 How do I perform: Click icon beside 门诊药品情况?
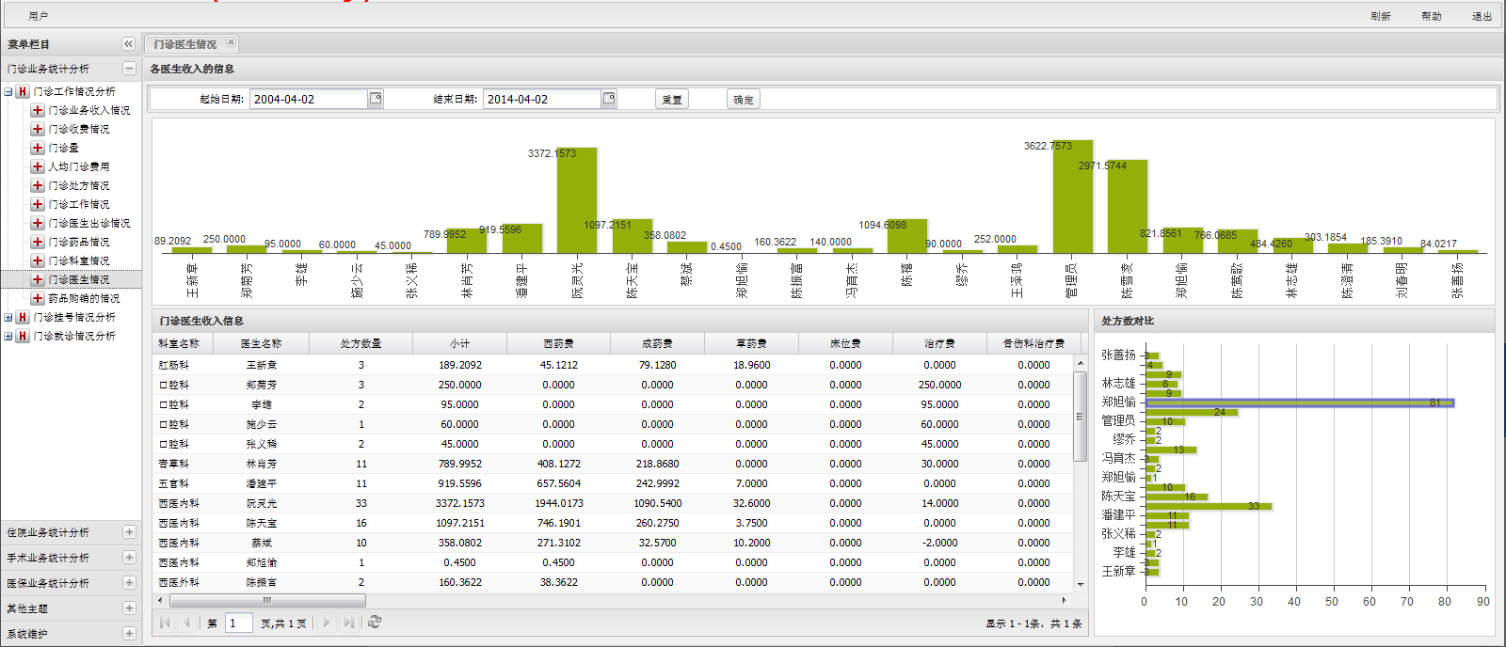click(x=38, y=242)
